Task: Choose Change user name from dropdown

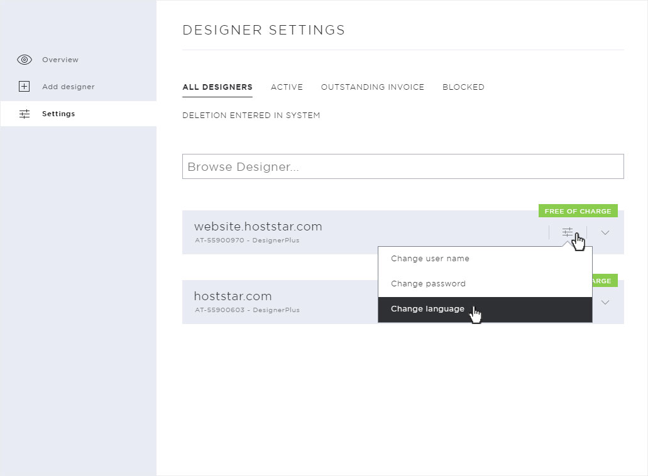Action: 485,259
